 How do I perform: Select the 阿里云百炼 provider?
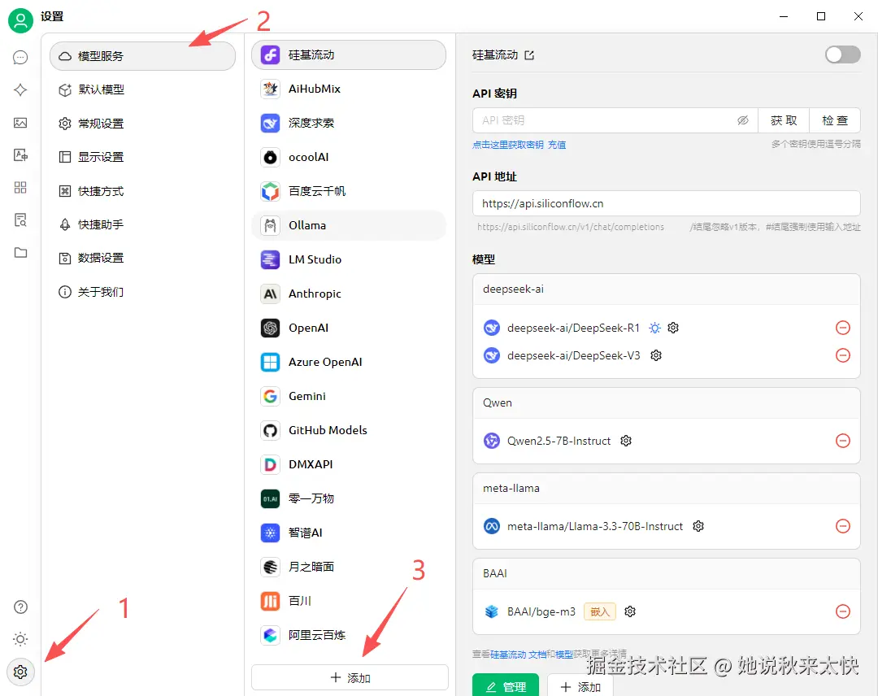(x=349, y=635)
